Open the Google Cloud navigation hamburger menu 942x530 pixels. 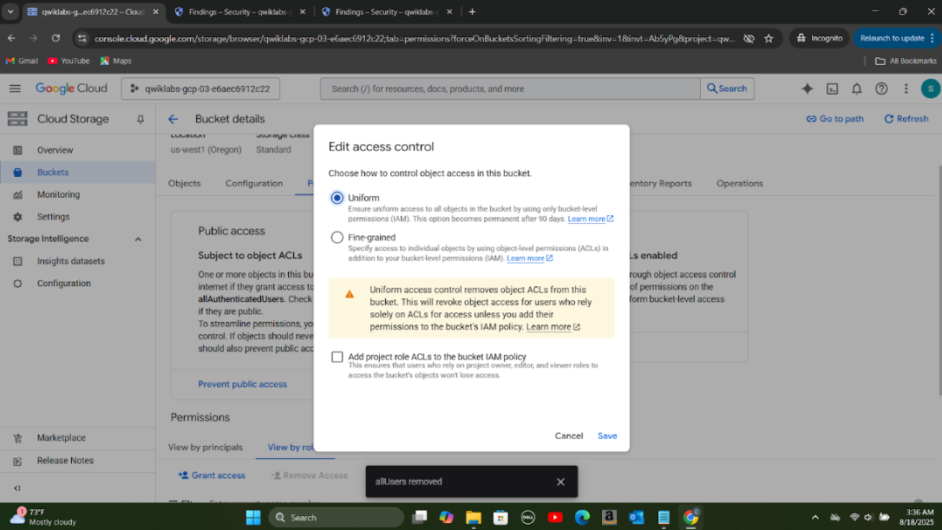click(15, 88)
